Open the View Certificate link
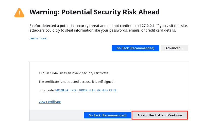The image size is (220, 128). point(50,102)
